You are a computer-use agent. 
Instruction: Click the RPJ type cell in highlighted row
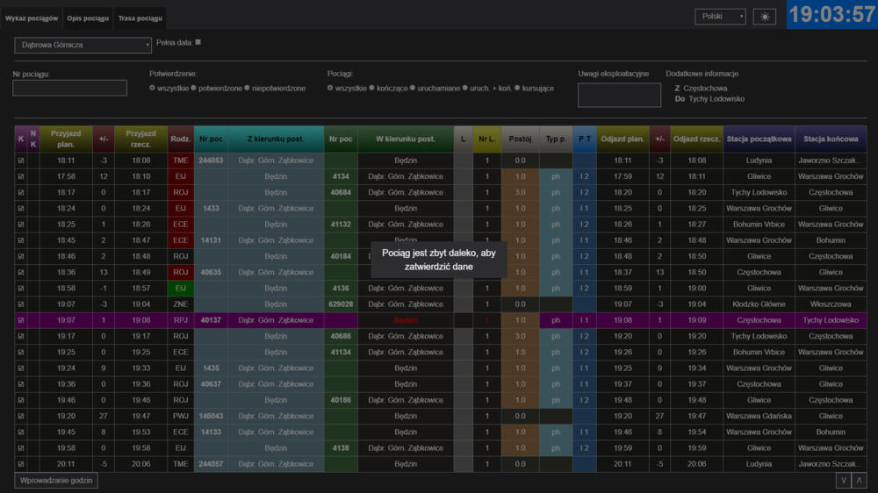(x=180, y=320)
